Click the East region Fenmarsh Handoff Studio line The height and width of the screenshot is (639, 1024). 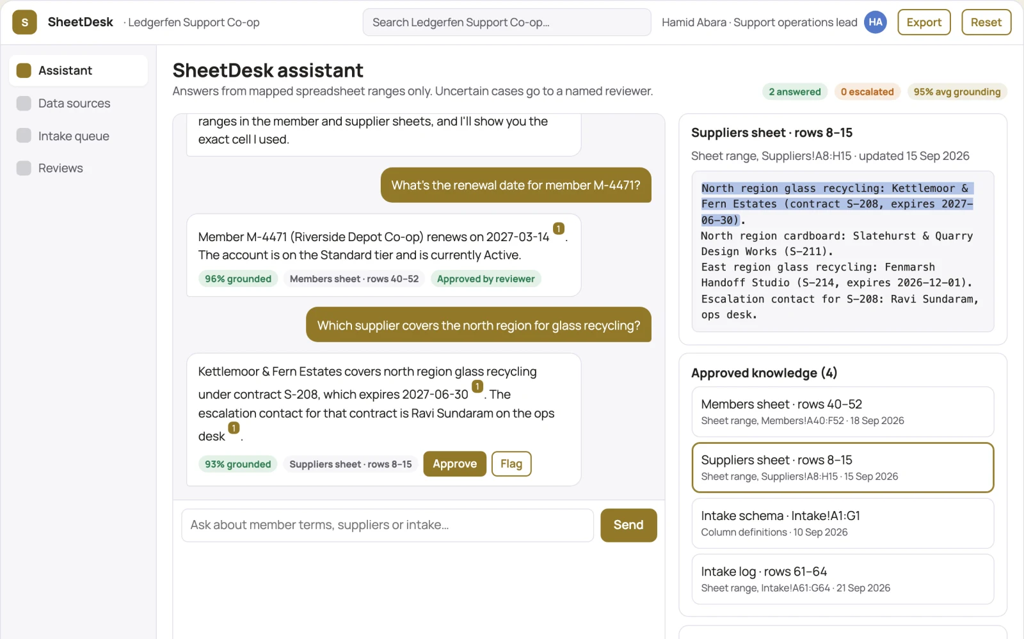837,275
